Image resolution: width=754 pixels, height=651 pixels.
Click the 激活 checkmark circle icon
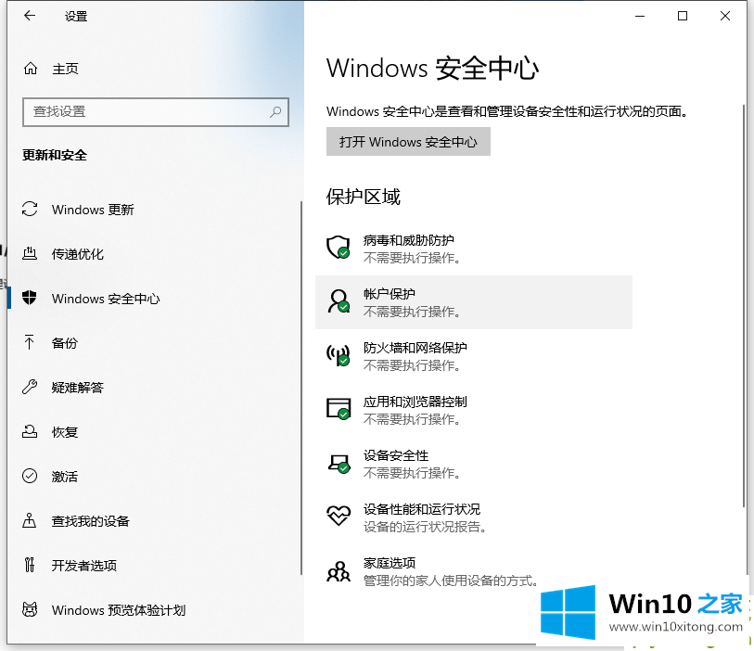click(30, 476)
